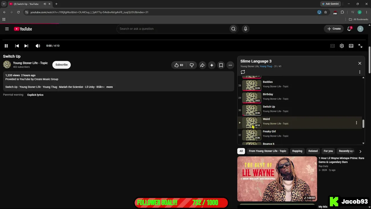
Task: Open the Chrome profile avatar
Action: tap(359, 12)
